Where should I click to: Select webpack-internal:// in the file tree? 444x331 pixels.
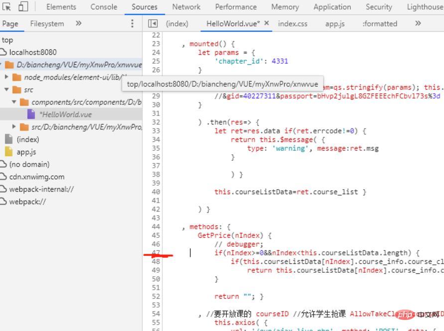click(41, 189)
